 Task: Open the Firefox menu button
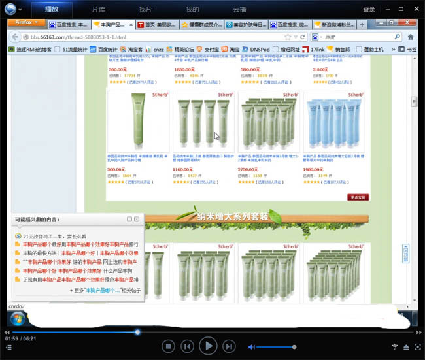26,22
